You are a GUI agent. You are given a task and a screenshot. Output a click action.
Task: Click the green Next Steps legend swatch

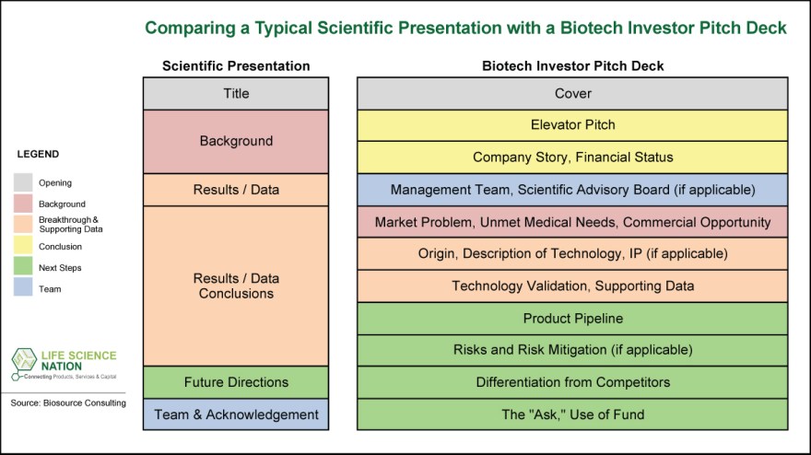pyautogui.click(x=22, y=267)
